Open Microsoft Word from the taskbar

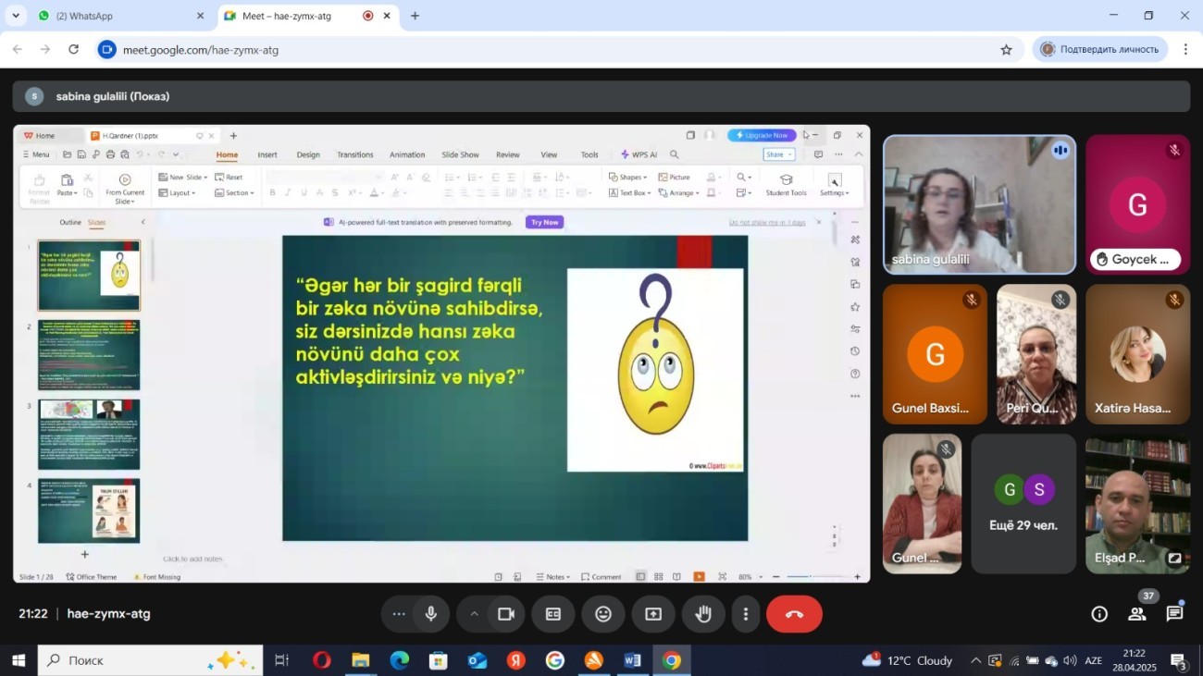pyautogui.click(x=633, y=660)
